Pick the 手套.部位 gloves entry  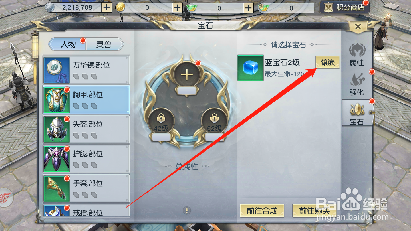86,188
